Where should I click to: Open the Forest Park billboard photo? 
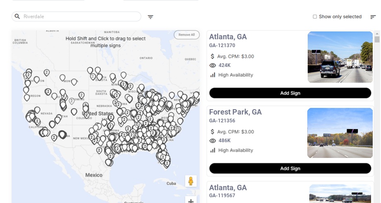(x=340, y=133)
